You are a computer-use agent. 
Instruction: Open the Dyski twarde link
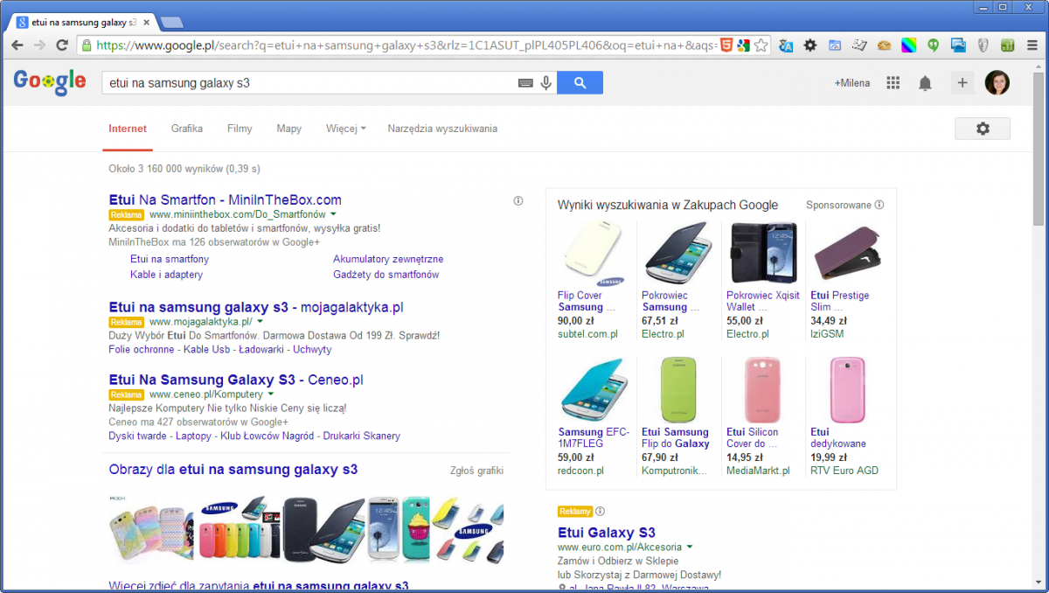139,436
